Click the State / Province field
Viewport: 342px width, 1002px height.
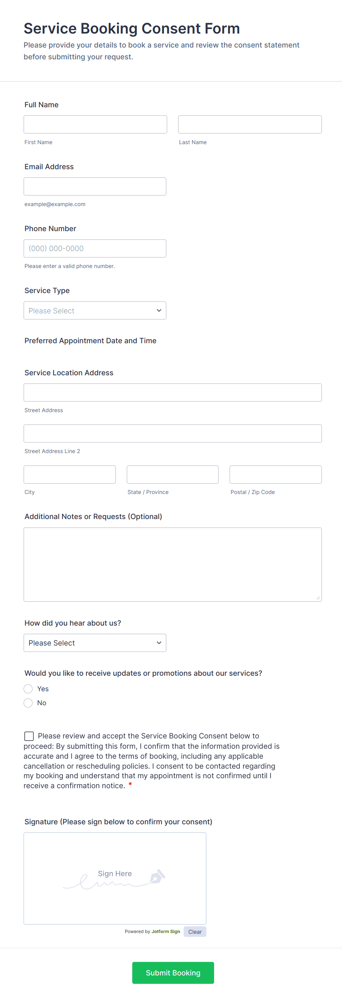tap(172, 474)
